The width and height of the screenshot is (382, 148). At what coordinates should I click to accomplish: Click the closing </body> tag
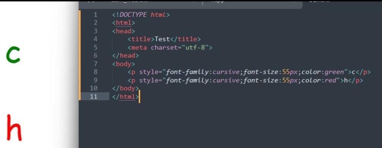coord(125,88)
